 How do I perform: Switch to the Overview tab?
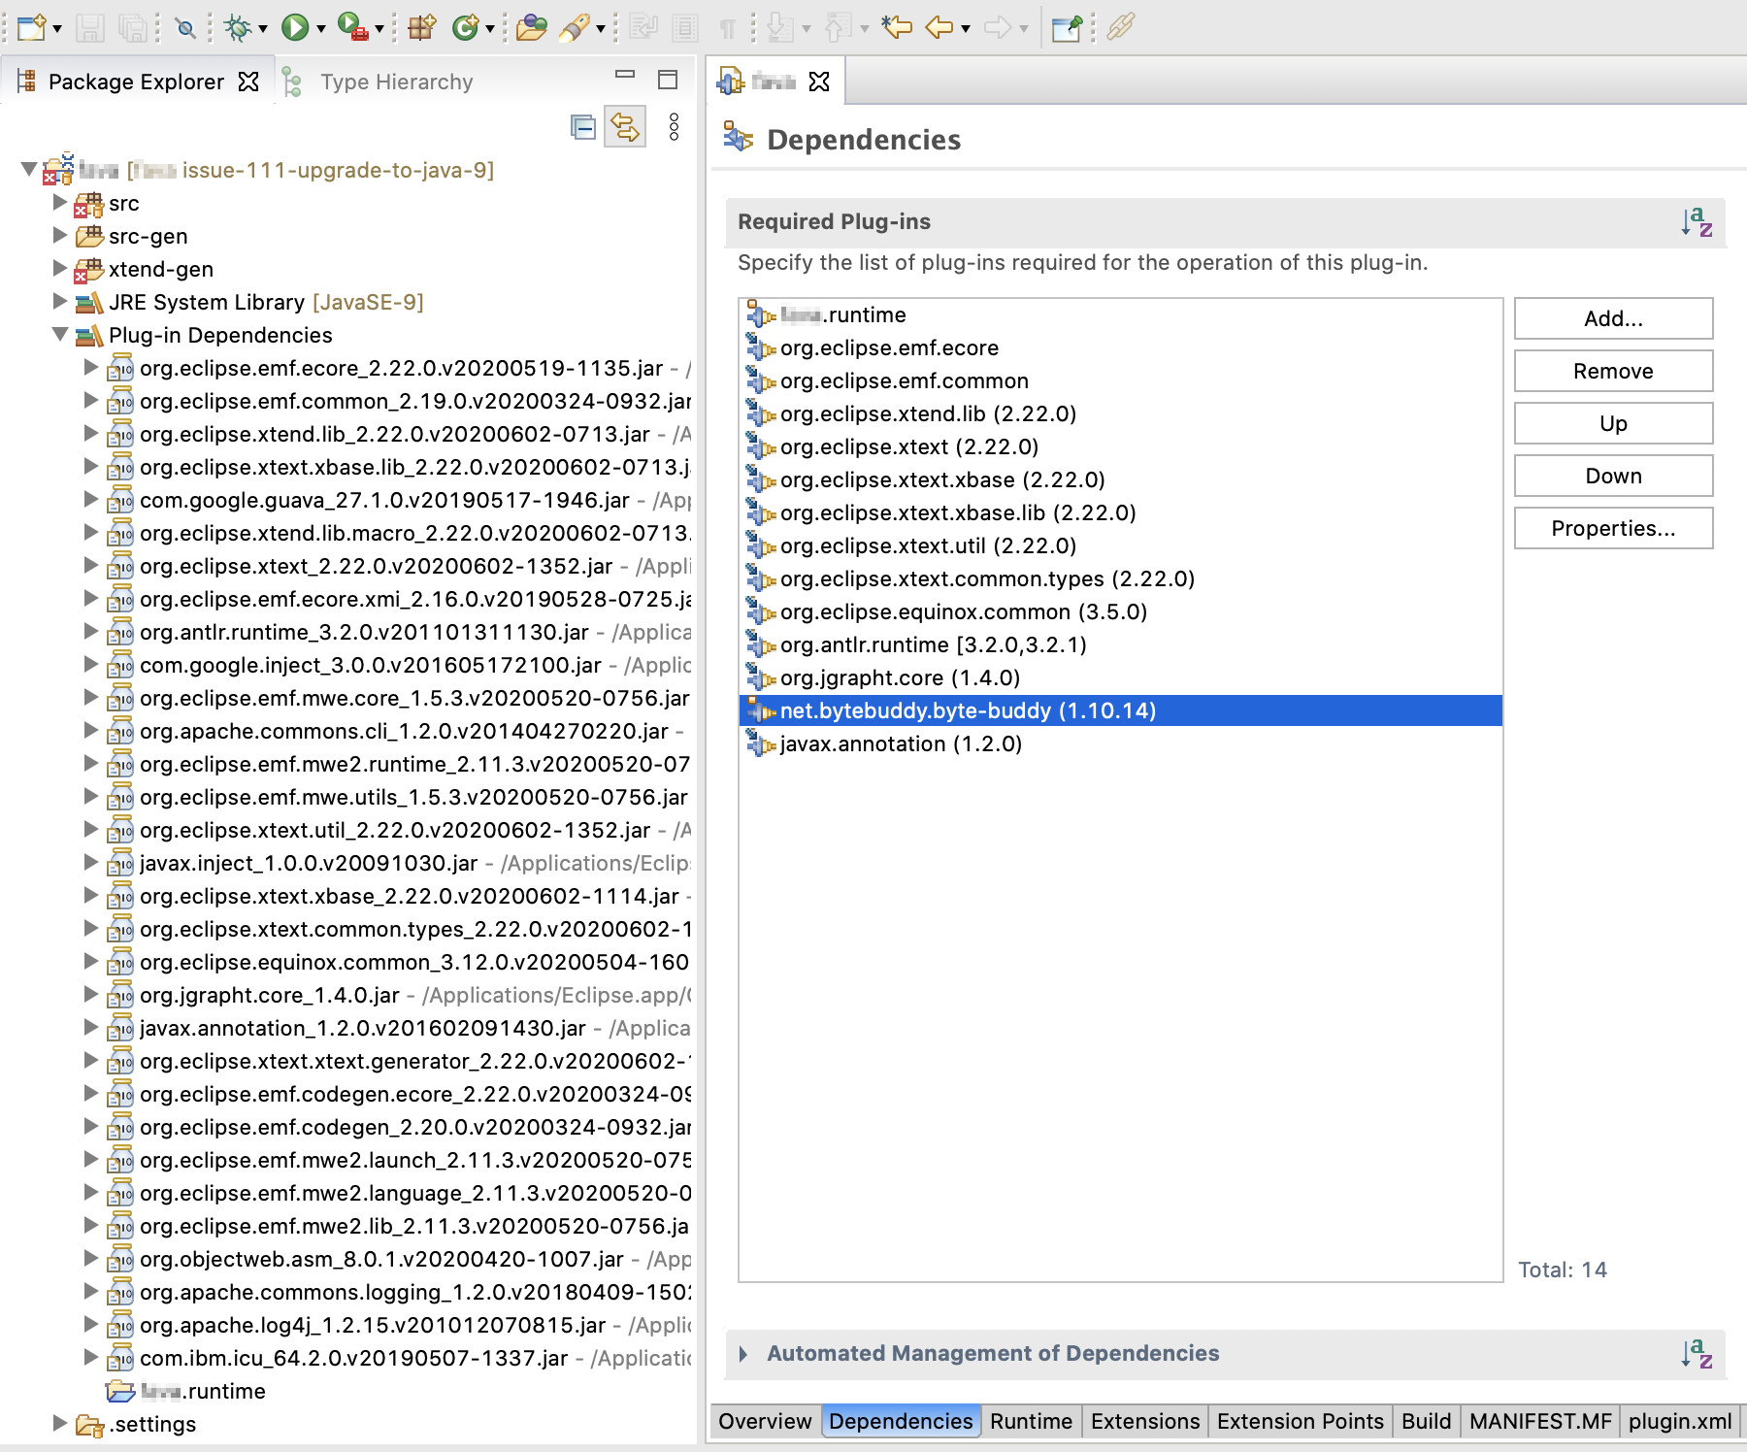pos(765,1421)
